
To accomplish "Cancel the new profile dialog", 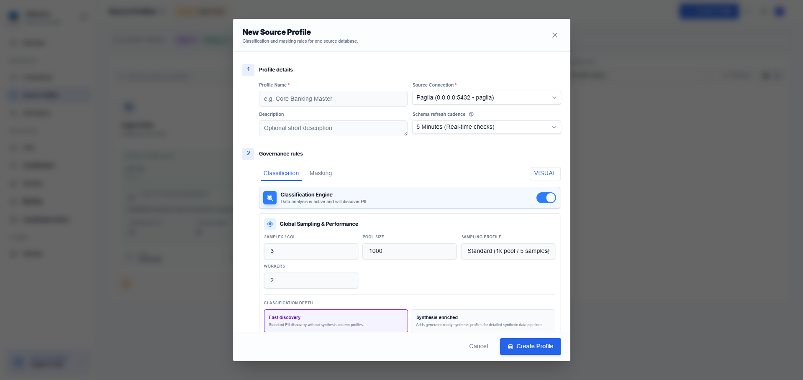I will point(478,347).
